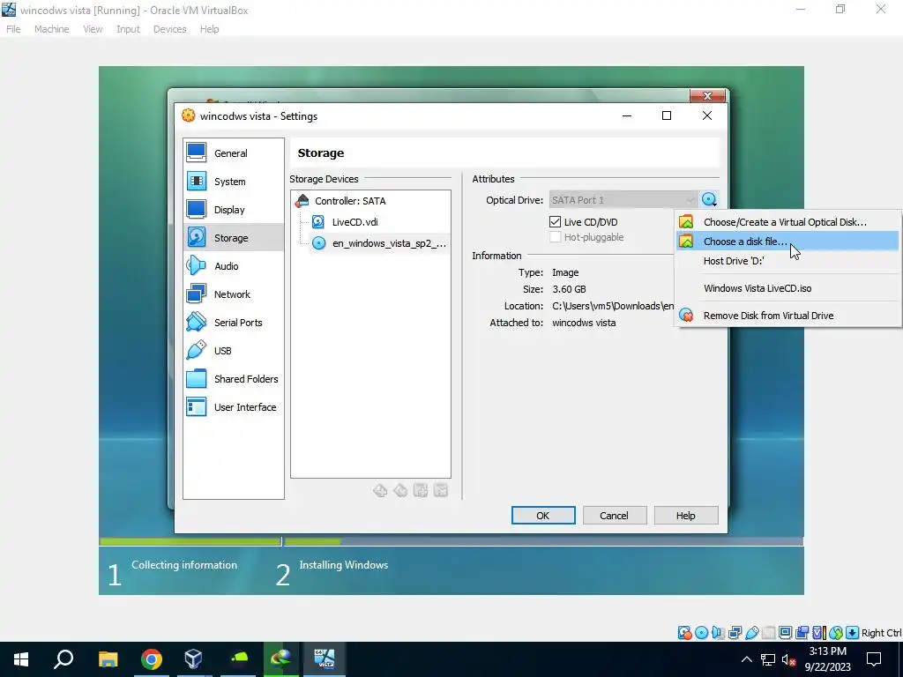903x677 pixels.
Task: Show hidden system tray icons
Action: pyautogui.click(x=746, y=659)
